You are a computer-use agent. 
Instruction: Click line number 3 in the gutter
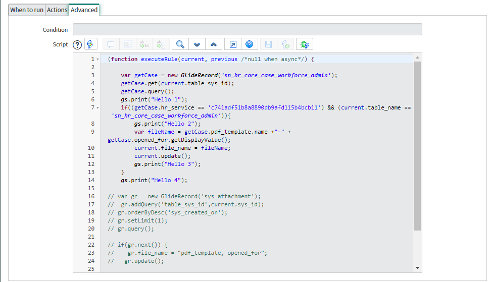93,75
